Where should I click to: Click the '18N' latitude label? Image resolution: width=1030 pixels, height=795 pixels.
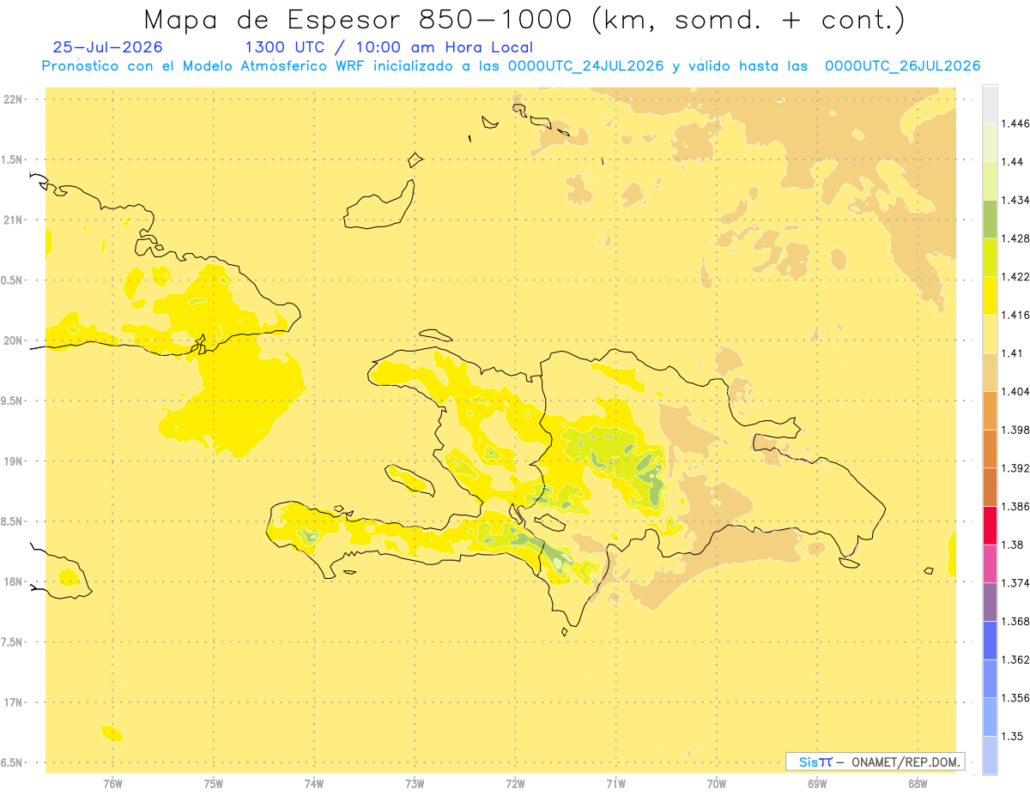tap(14, 581)
